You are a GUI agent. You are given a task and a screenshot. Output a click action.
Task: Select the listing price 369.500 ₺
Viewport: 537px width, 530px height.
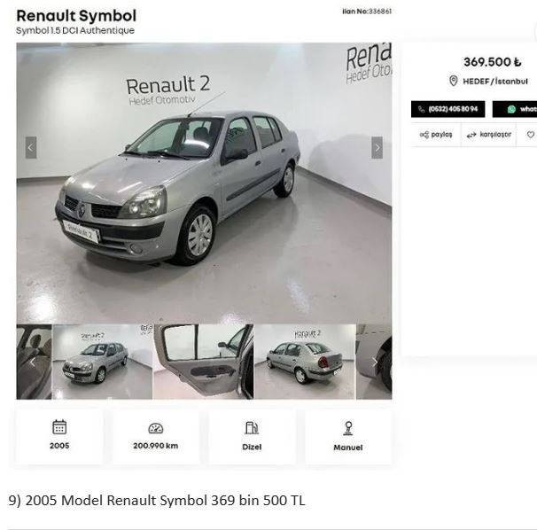click(492, 62)
